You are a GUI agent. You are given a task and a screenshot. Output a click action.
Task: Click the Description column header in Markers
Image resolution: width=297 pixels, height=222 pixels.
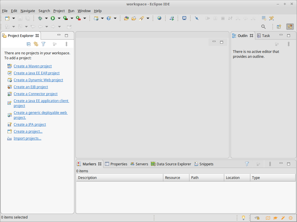[87, 177]
